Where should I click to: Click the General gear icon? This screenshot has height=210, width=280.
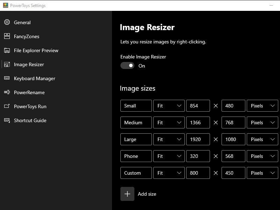[7, 22]
